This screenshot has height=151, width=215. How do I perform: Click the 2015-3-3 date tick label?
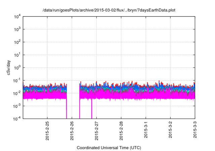195,129
